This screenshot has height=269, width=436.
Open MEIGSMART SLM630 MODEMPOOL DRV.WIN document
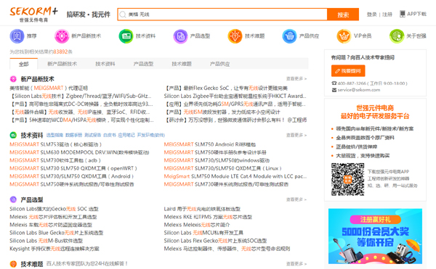(79, 152)
